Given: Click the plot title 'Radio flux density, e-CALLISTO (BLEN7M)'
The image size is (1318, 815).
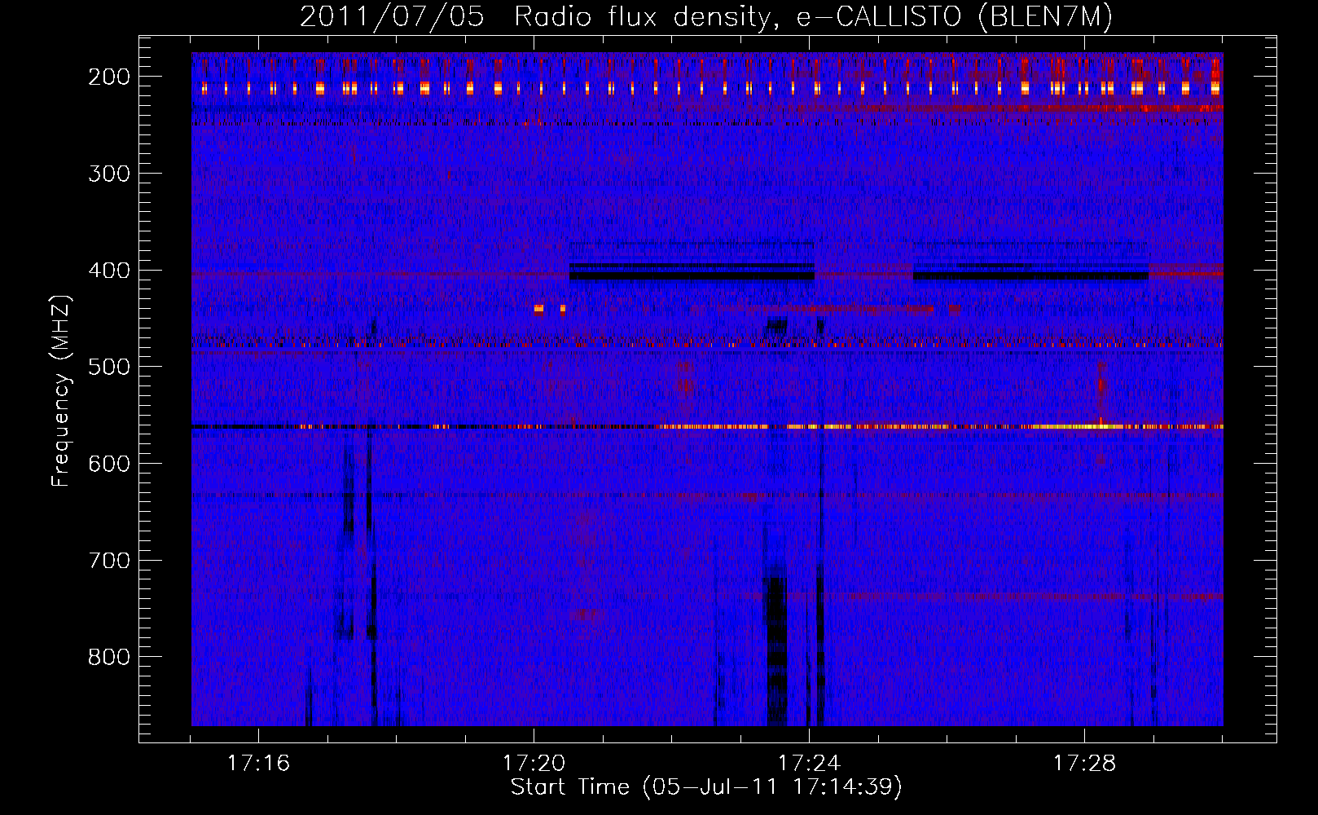Looking at the screenshot, I should click(813, 16).
